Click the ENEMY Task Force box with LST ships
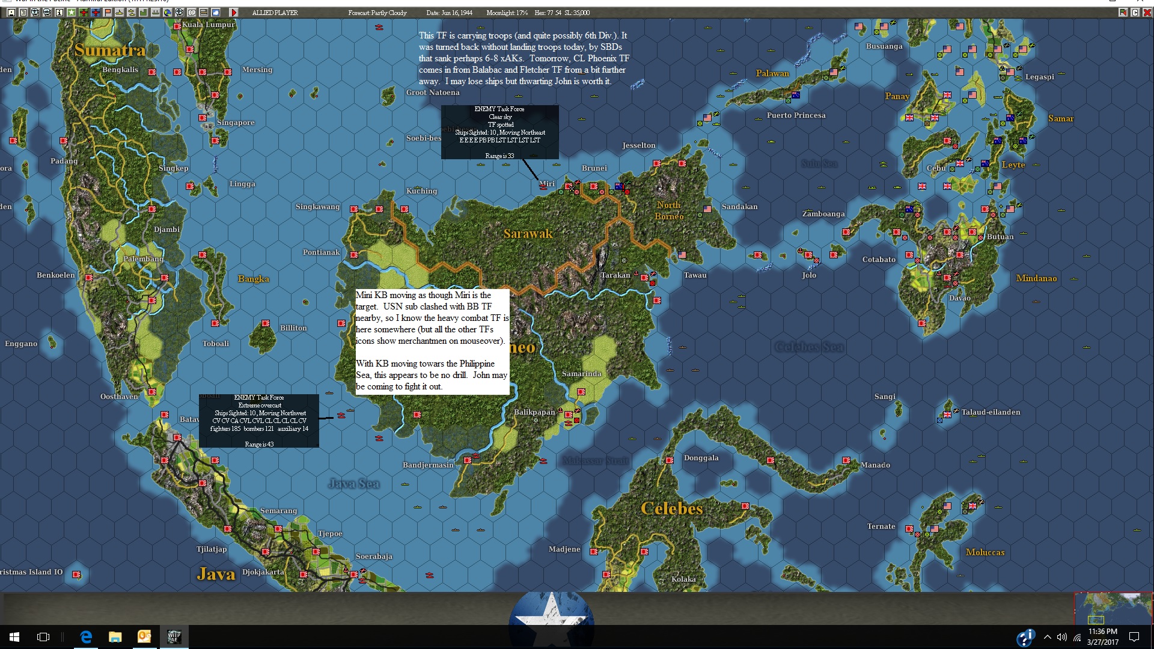Viewport: 1154px width, 649px height. (500, 132)
